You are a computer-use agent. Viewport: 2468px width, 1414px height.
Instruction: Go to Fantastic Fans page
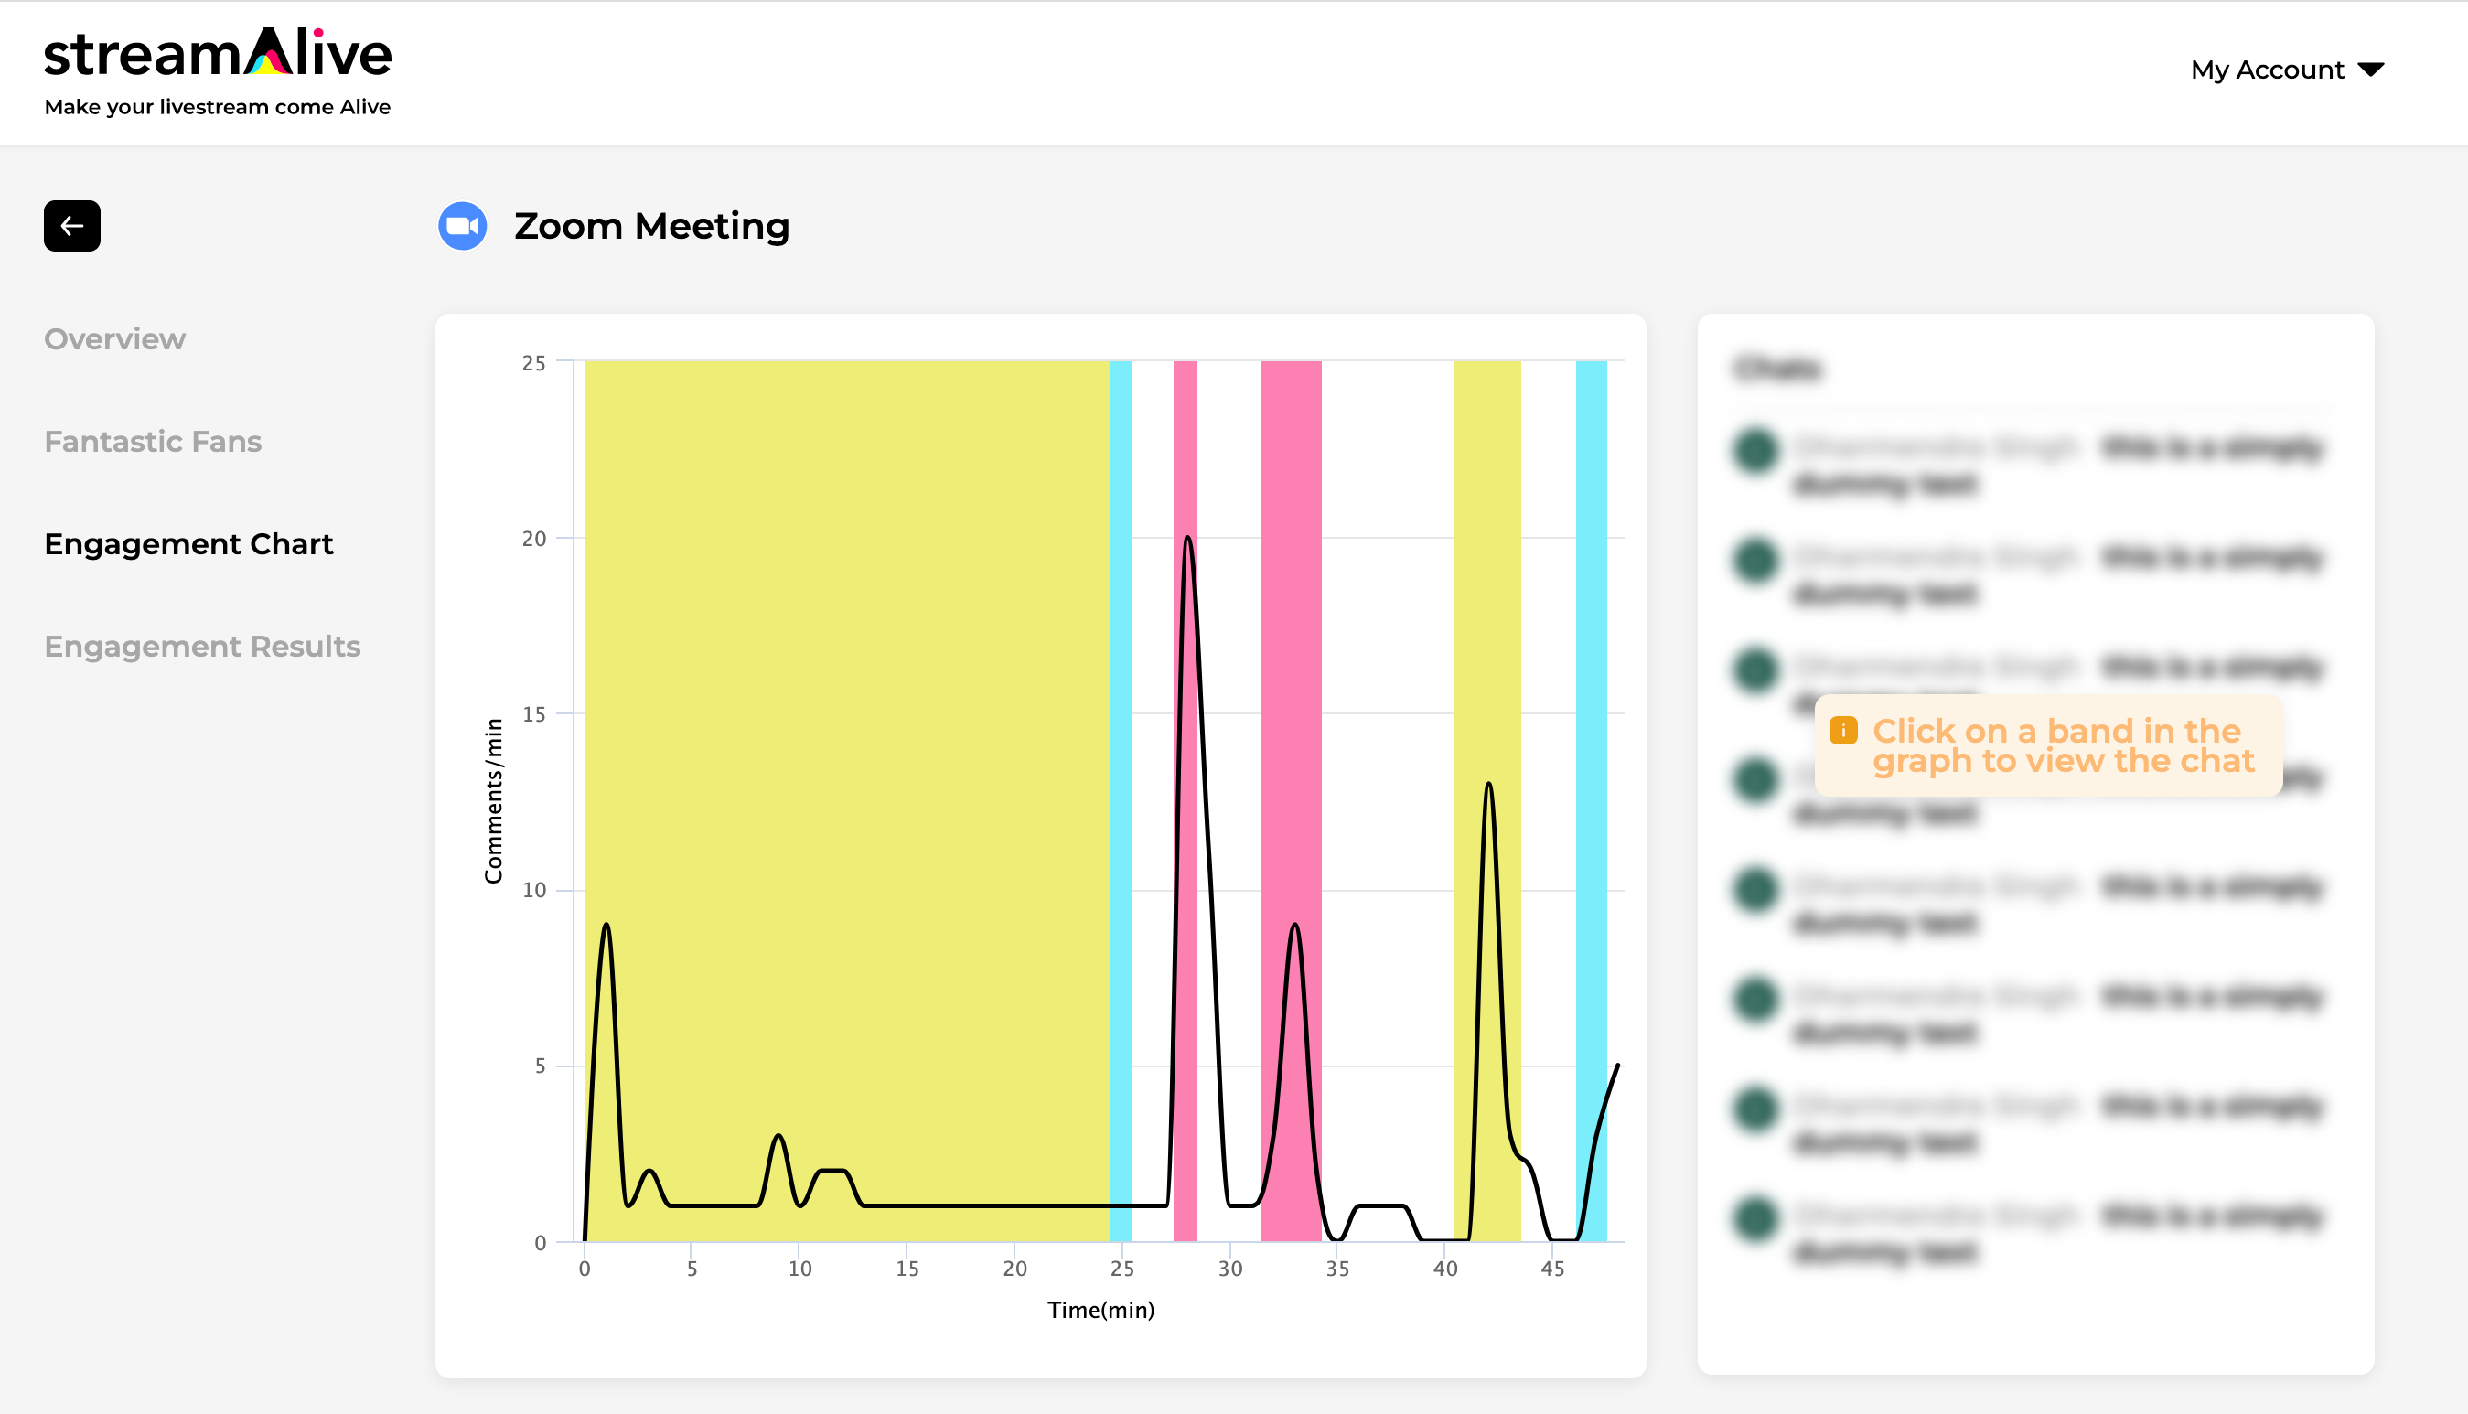[154, 442]
